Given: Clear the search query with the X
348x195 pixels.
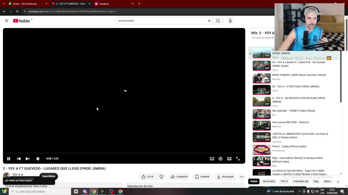Looking at the screenshot, I should click(x=209, y=21).
